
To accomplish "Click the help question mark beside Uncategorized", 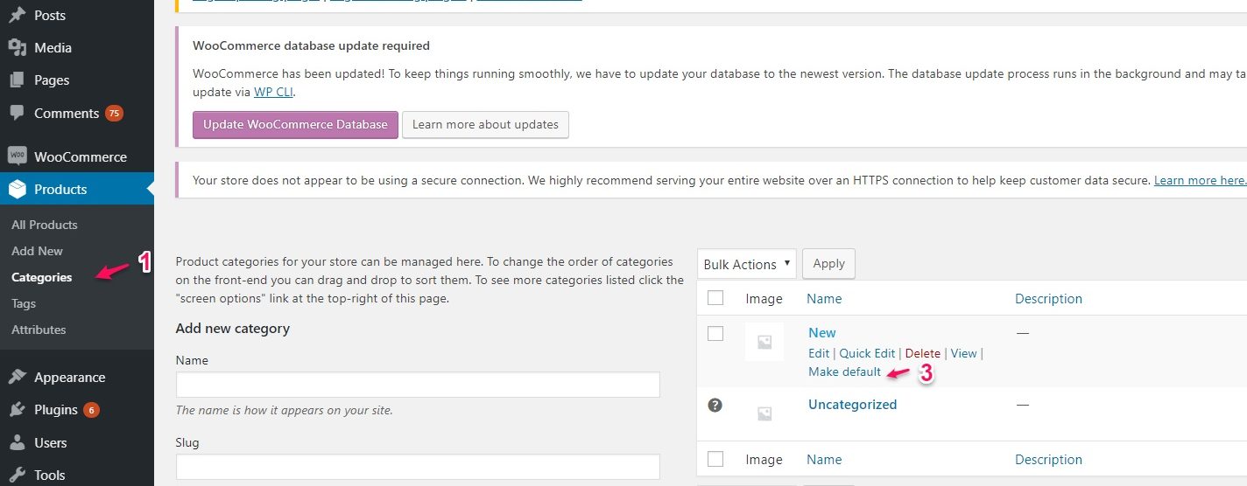I will [x=715, y=405].
